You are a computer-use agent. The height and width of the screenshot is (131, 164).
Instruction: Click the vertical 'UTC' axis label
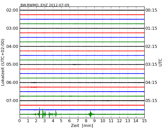[x=160, y=62]
